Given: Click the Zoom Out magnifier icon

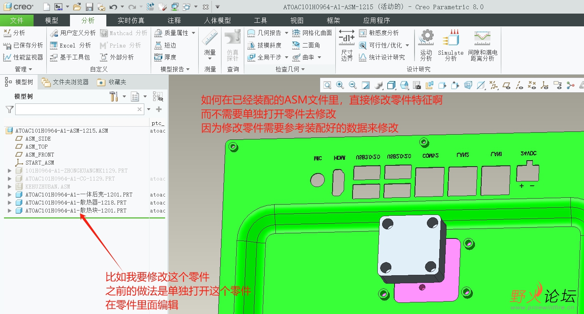Looking at the screenshot, I should (x=353, y=85).
